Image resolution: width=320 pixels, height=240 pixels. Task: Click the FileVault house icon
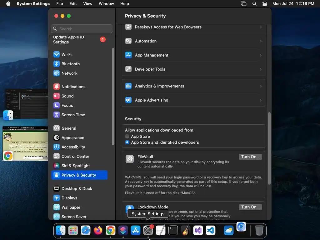pos(130,159)
